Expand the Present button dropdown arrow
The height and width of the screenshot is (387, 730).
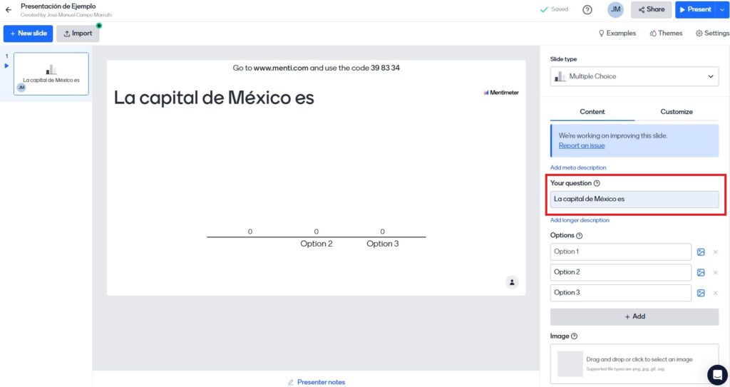pyautogui.click(x=722, y=10)
